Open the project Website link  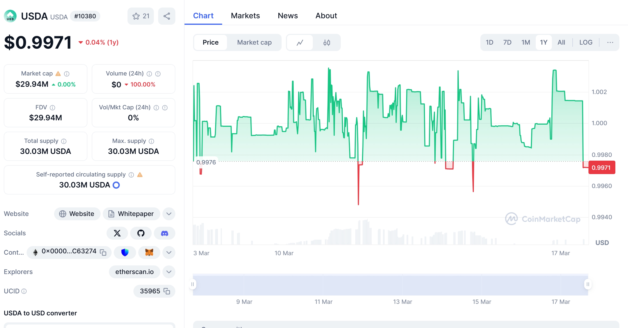coord(77,214)
